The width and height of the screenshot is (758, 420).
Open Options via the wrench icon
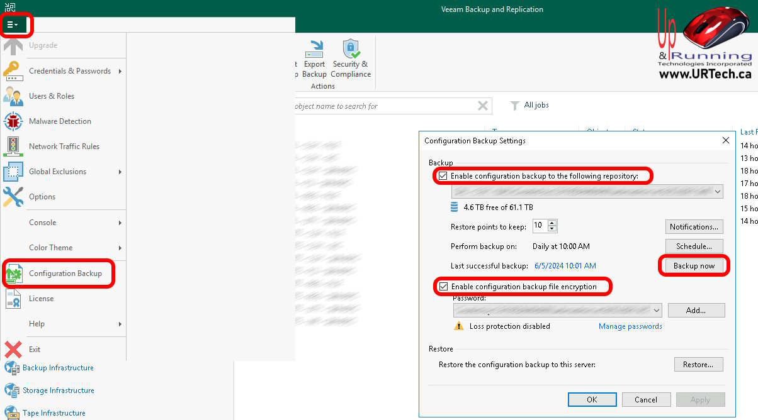tap(13, 197)
